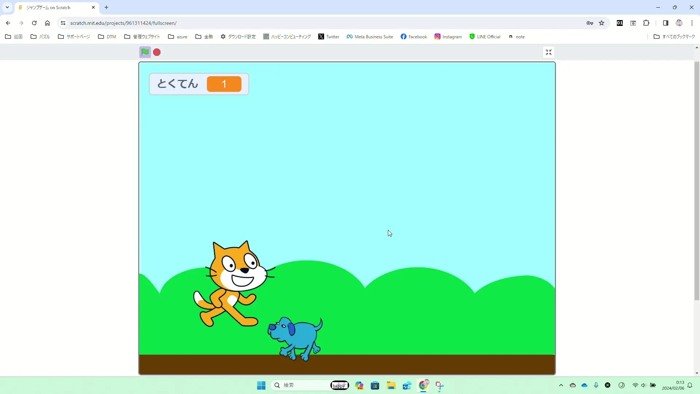
Task: Click the green flag to start game
Action: 145,52
